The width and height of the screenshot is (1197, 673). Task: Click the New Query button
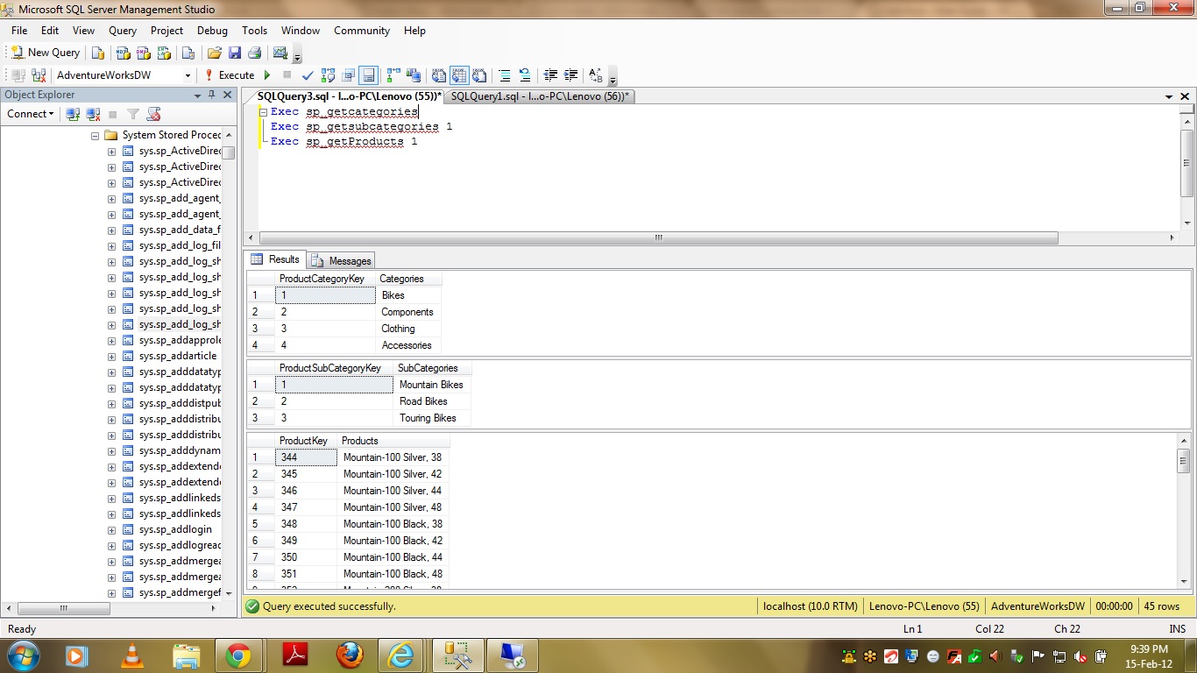click(x=46, y=53)
